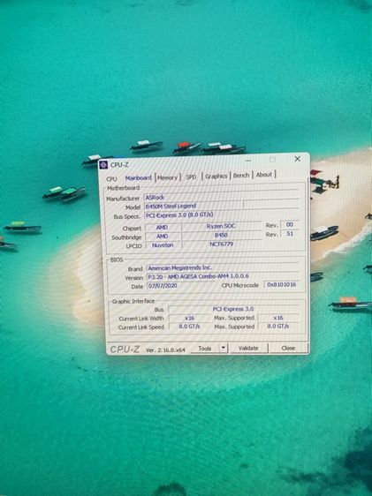Click the Tools button

pyautogui.click(x=205, y=348)
